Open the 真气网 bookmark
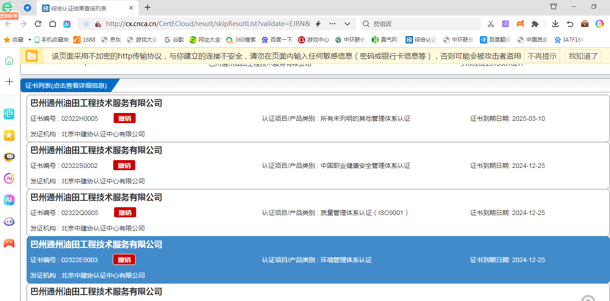610x301 pixels. (x=385, y=40)
